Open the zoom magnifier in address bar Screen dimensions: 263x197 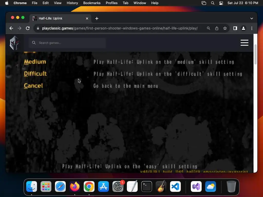click(208, 28)
